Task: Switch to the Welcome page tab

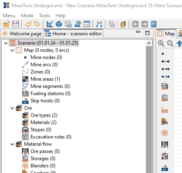Action: [x=22, y=34]
